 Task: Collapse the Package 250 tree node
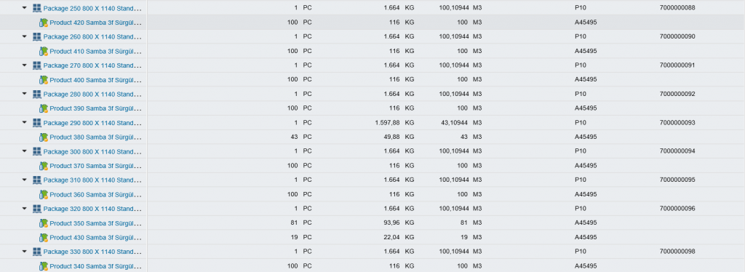pyautogui.click(x=25, y=8)
